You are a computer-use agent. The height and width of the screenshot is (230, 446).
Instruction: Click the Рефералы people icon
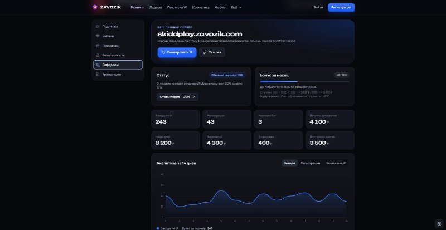(98, 65)
